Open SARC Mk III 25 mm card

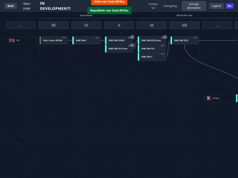click(152, 40)
